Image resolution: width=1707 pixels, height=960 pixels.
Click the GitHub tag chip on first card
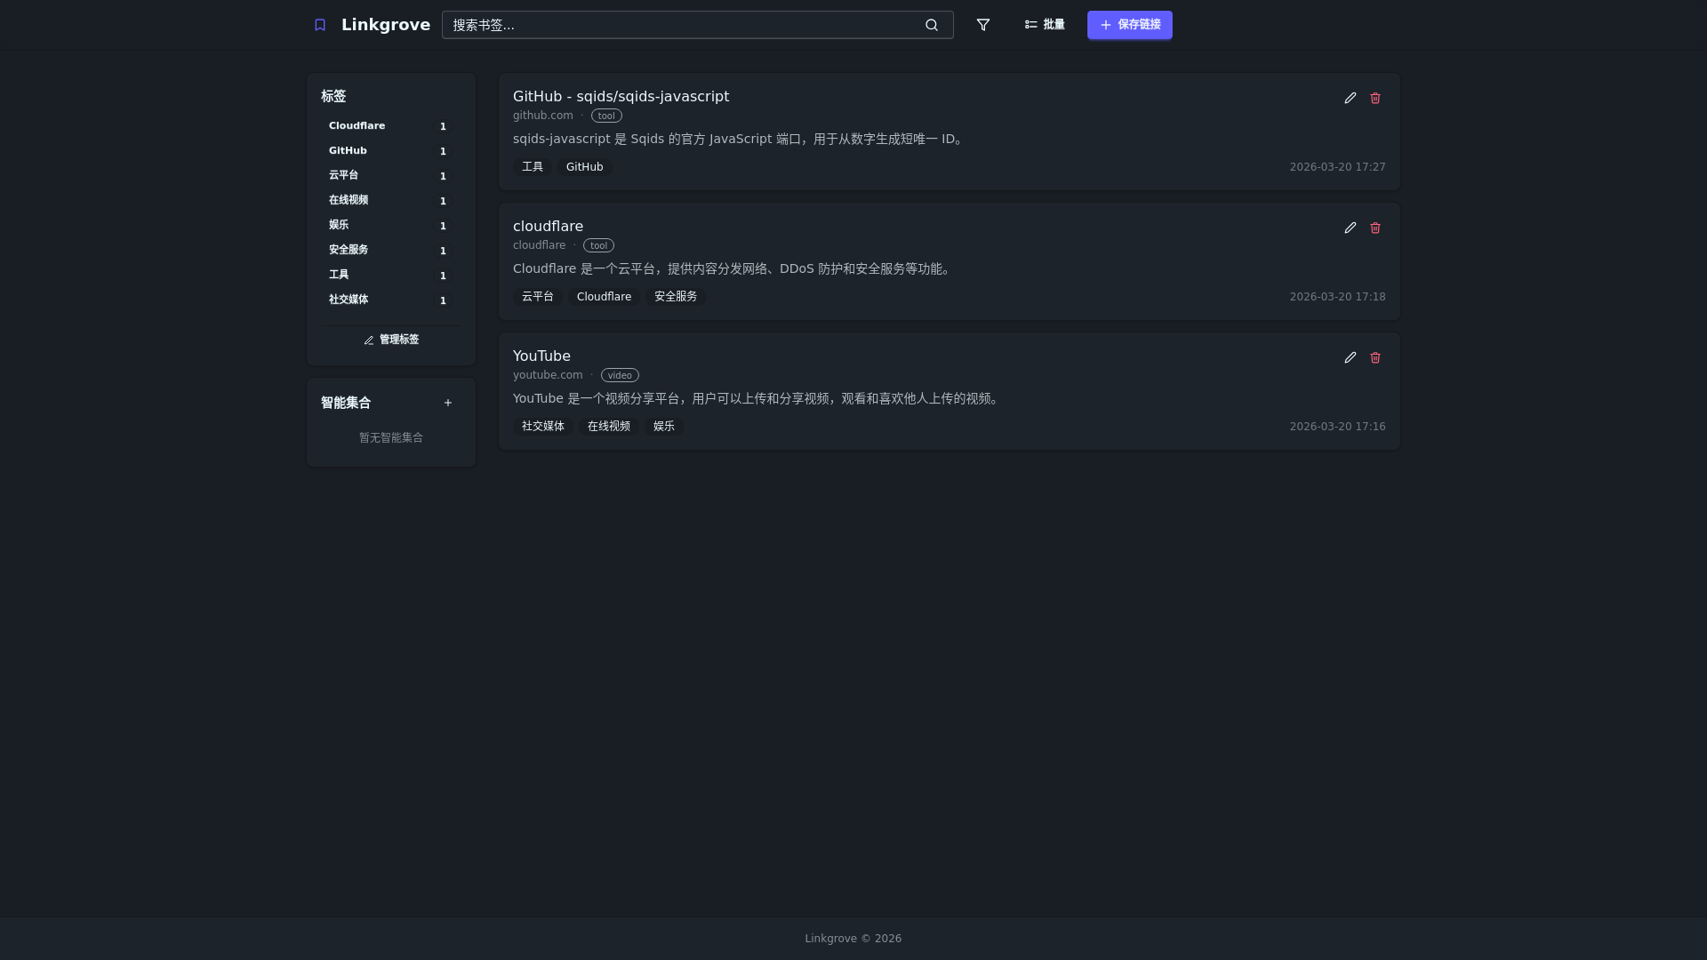(585, 167)
